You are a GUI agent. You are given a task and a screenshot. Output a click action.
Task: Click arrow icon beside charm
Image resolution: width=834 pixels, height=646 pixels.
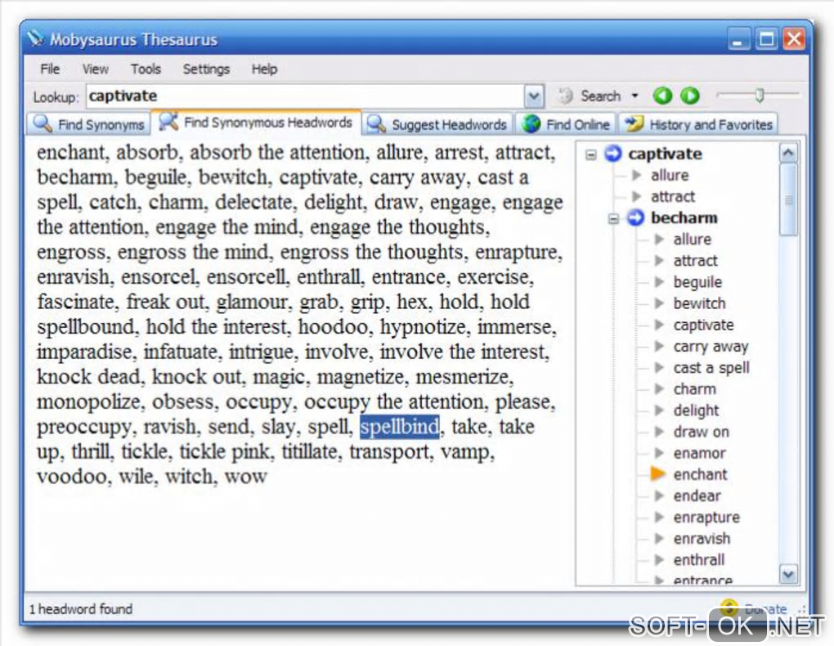coord(659,388)
